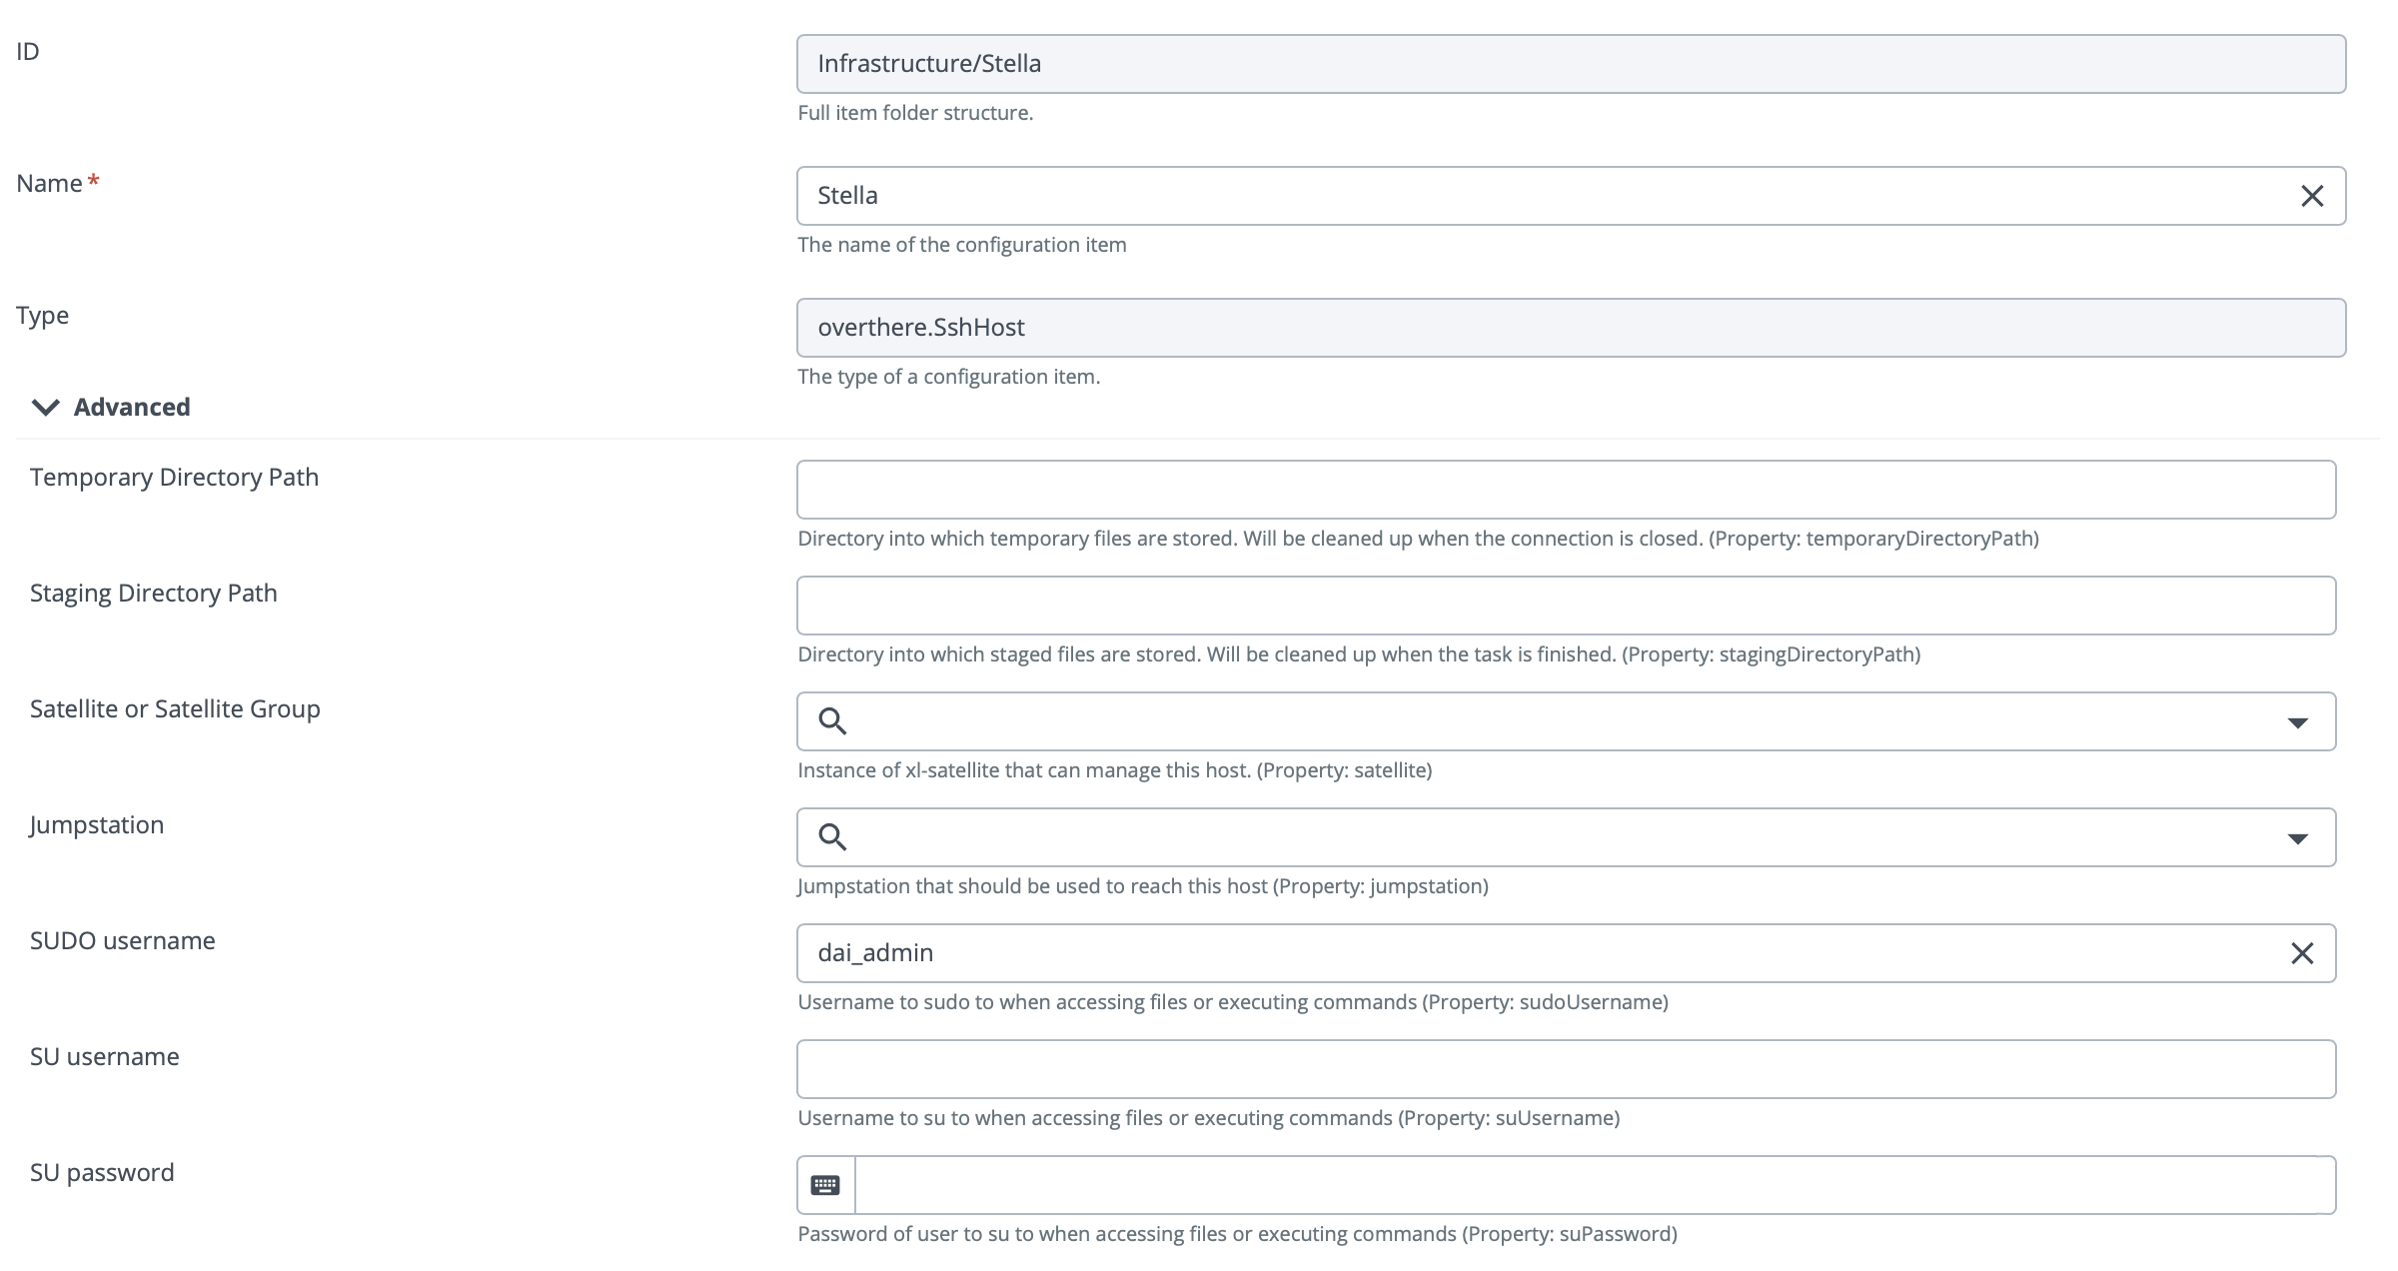The width and height of the screenshot is (2398, 1271).
Task: Click the search icon in Satellite dropdown
Action: [x=832, y=720]
